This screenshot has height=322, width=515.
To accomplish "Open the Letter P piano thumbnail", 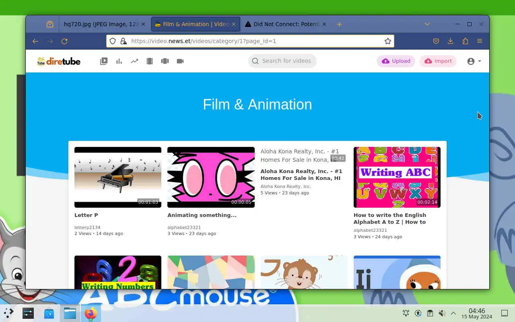I will click(118, 177).
